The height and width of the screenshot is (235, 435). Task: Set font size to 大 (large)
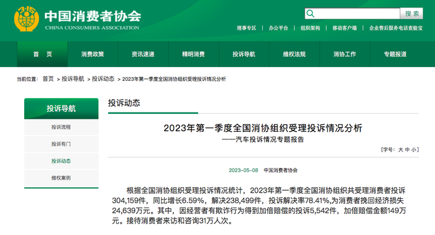(x=401, y=150)
